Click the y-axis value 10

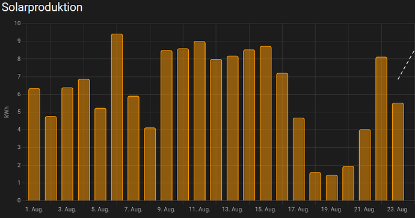[x=17, y=23]
